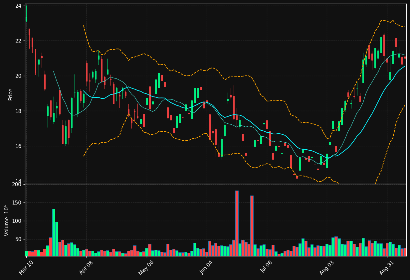Click the 'May 06' date label

[146, 268]
